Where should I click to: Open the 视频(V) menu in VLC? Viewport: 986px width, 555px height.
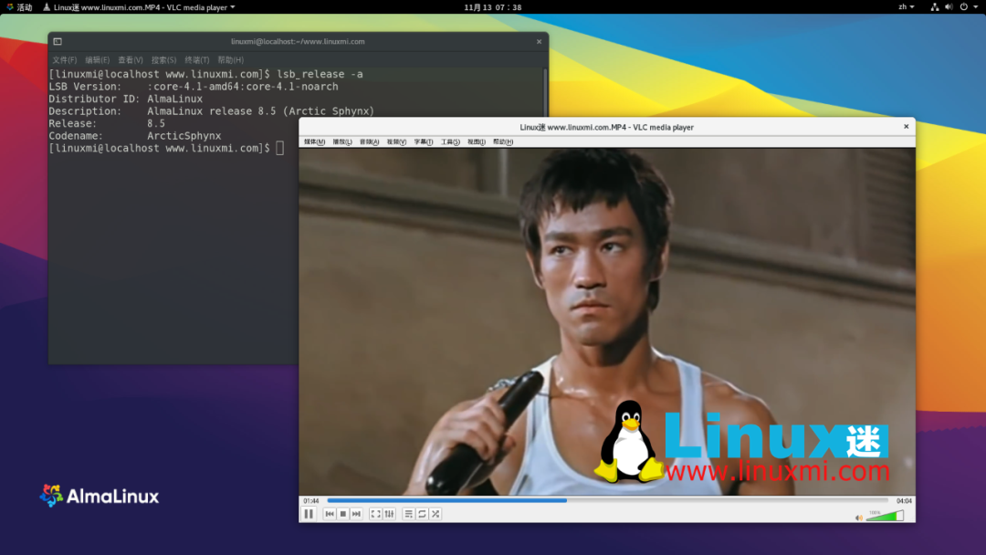coord(396,142)
